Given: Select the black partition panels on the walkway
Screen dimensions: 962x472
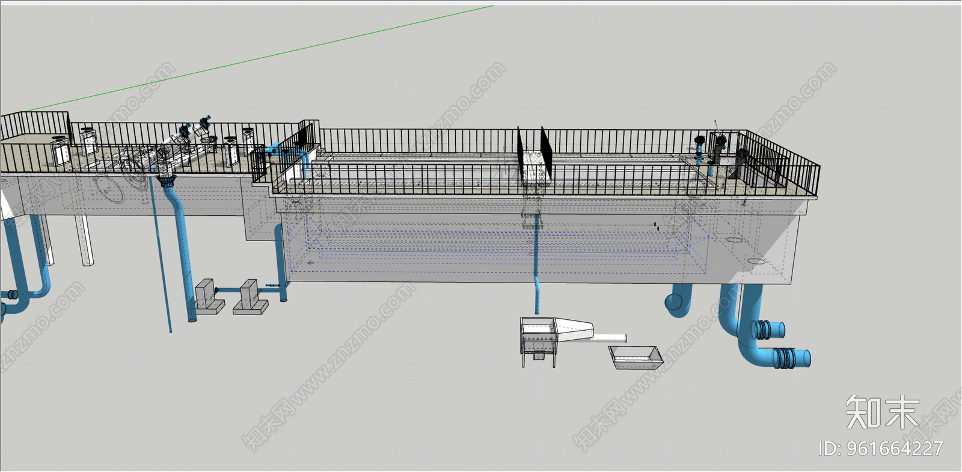Looking at the screenshot, I should coord(534,153).
